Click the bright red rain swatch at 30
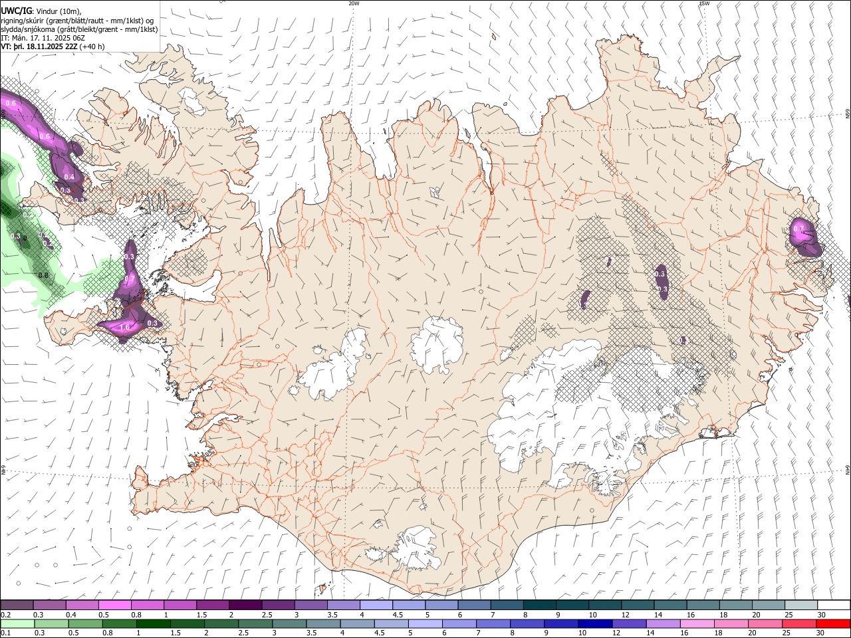Viewport: 851px width, 638px height. point(834,623)
